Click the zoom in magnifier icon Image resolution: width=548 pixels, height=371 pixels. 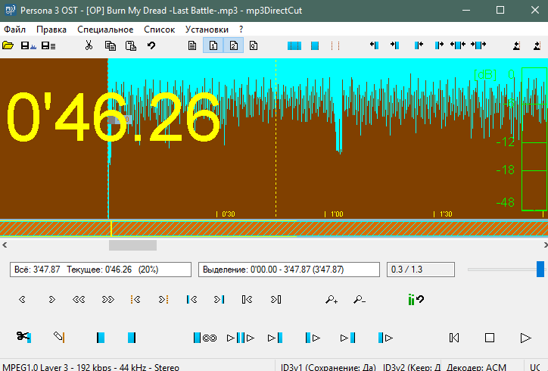[332, 300]
